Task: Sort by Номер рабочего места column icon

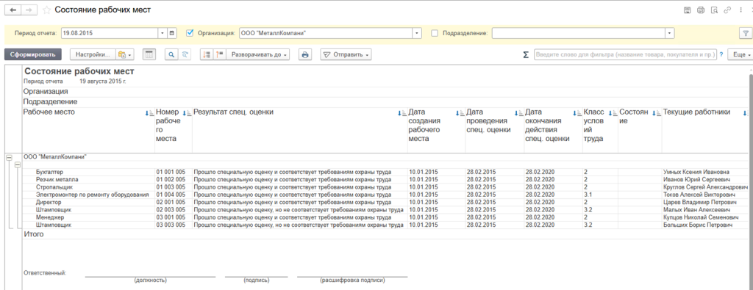Action: tap(188, 114)
